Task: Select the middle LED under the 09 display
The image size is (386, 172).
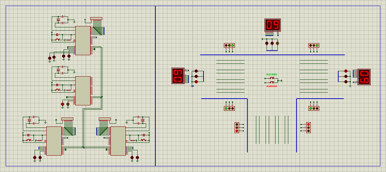Action: (x=272, y=43)
